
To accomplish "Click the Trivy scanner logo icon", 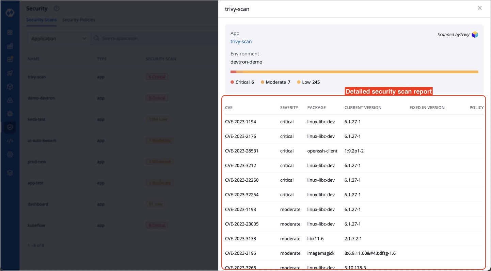I will click(x=475, y=35).
